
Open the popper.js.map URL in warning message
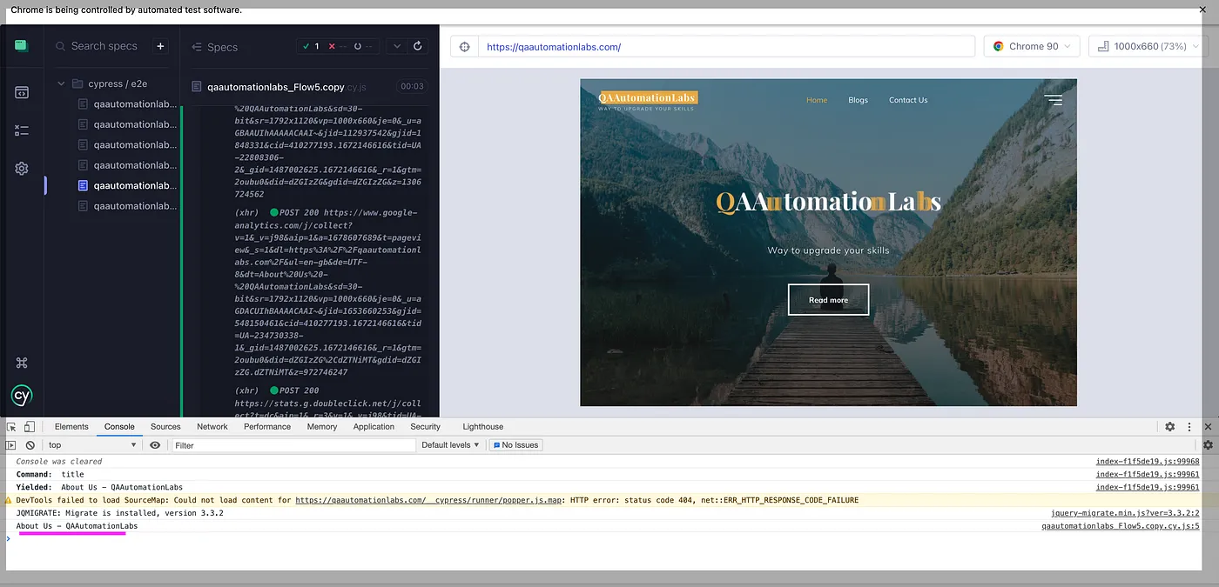429,500
